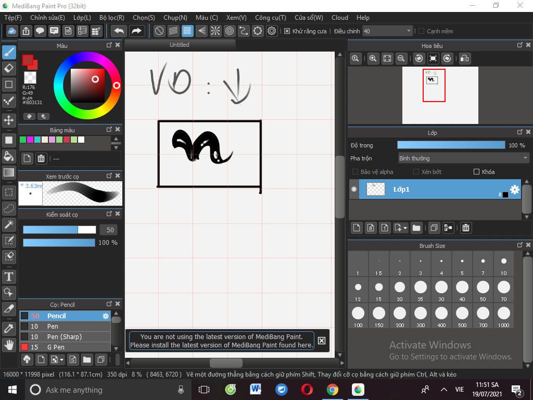This screenshot has height=400, width=533.
Task: Duplicate the current layer
Action: coord(434,228)
